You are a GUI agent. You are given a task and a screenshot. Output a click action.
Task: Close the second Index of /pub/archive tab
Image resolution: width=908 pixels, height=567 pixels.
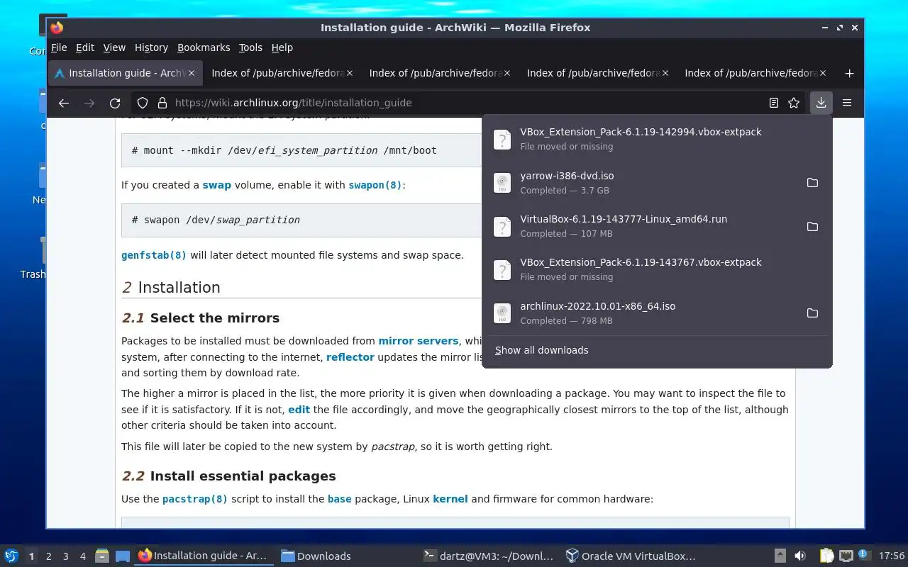pyautogui.click(x=507, y=73)
